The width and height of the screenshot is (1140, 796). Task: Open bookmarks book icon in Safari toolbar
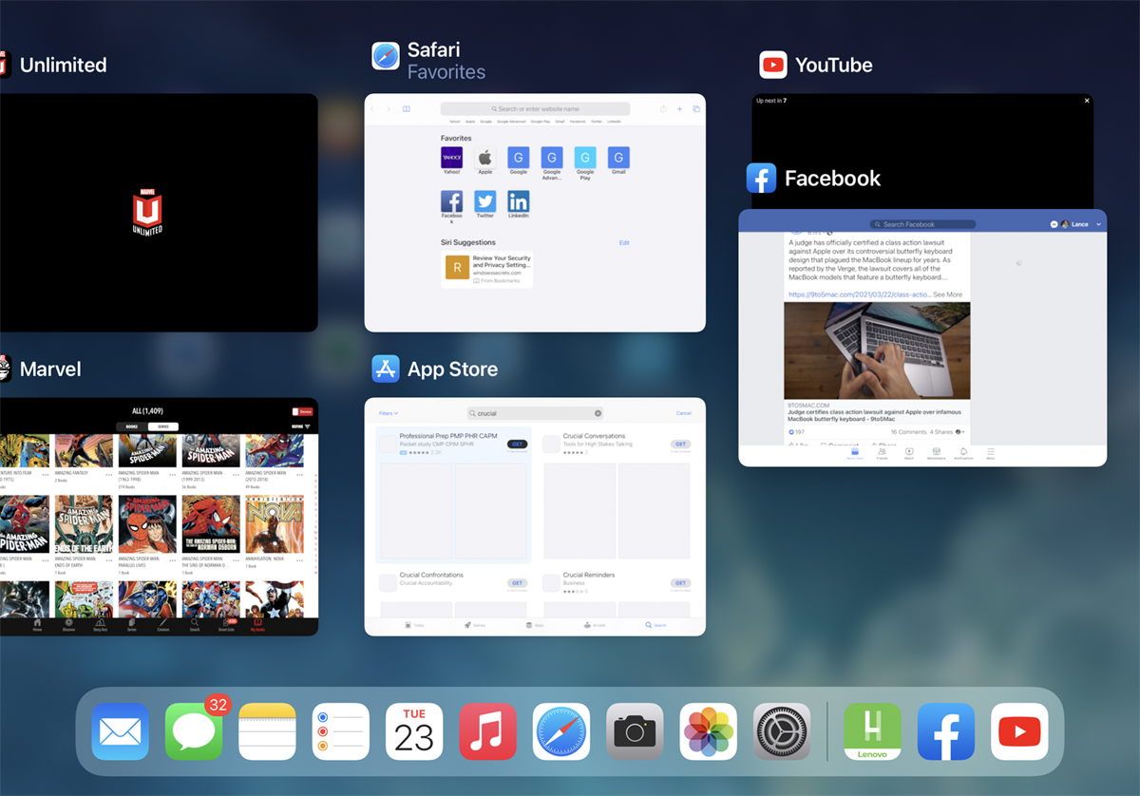[407, 109]
